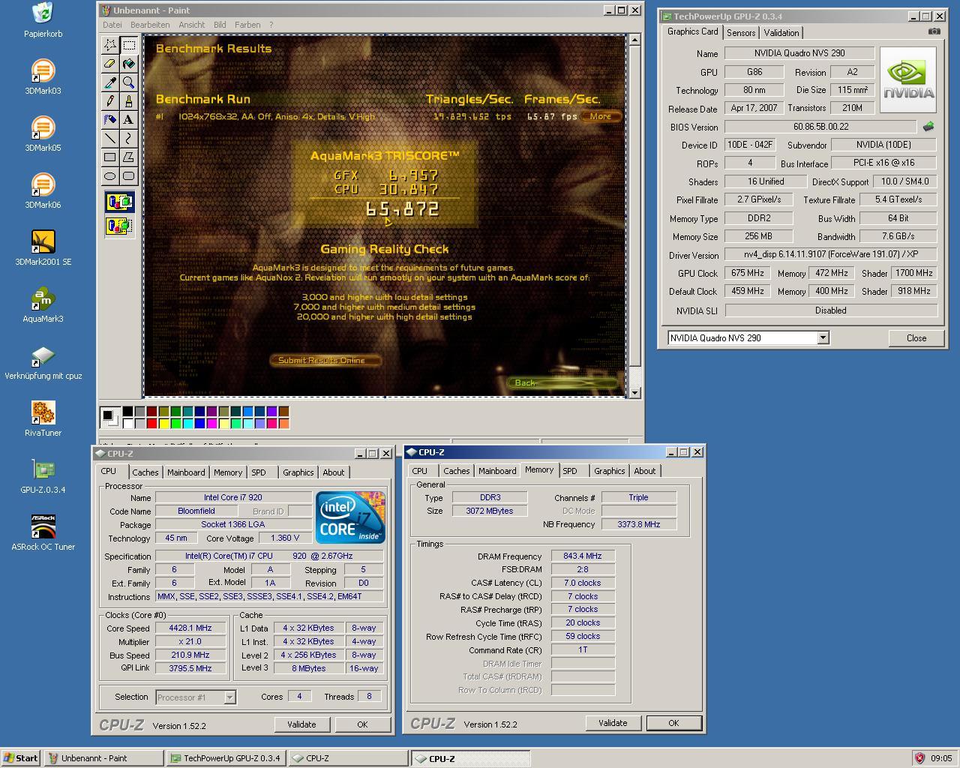Screen dimensions: 960x768
Task: Open the 3DMark03 desktop shortcut
Action: pyautogui.click(x=43, y=77)
